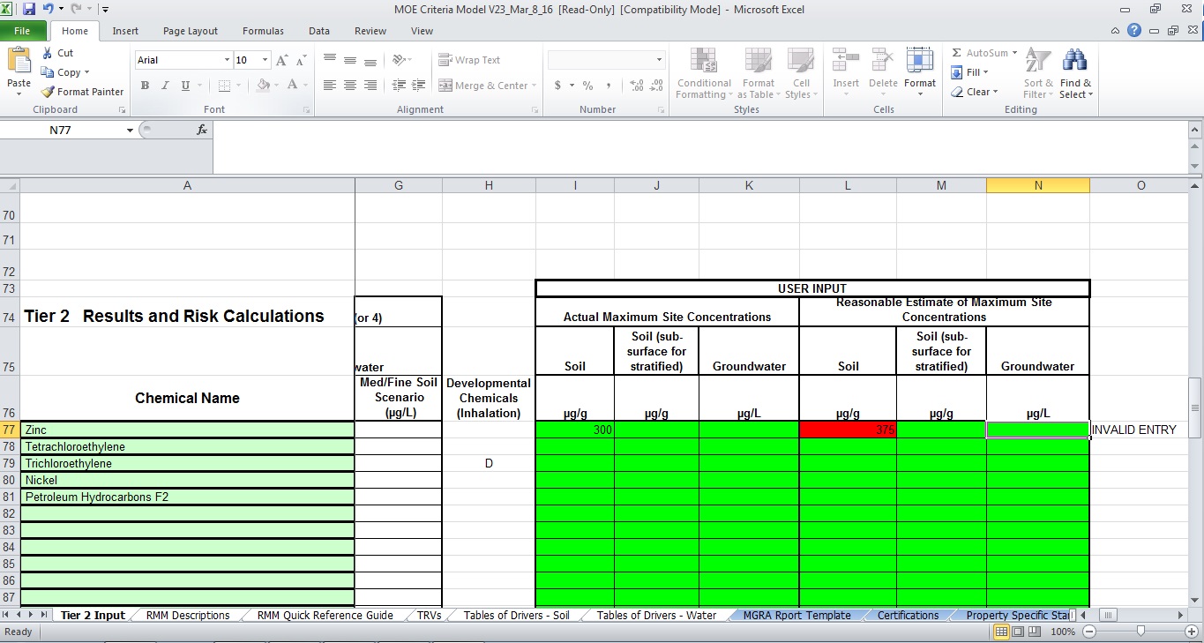Open the font name combo box
Viewport: 1204px width, 643px height.
183,60
